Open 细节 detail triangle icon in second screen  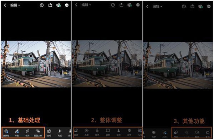pos(118,132)
